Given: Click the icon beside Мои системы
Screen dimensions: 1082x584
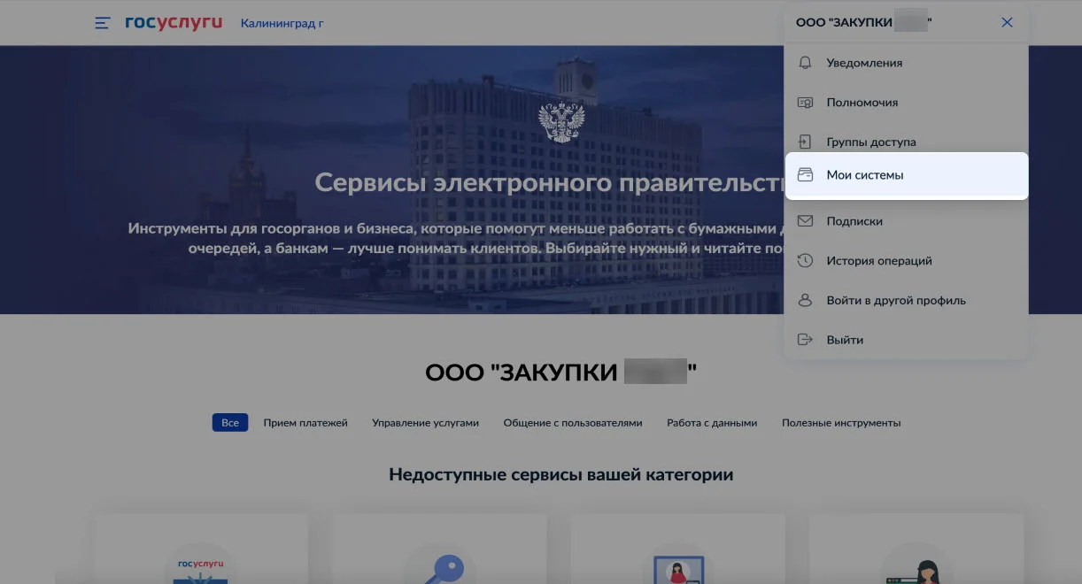Looking at the screenshot, I should point(805,175).
